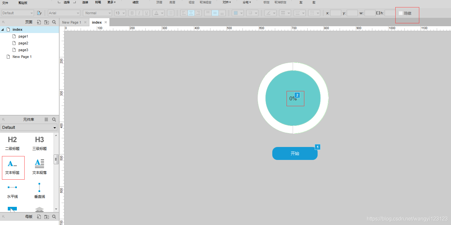Image resolution: width=451 pixels, height=225 pixels.
Task: Open page3 in the pages tree
Action: click(x=23, y=50)
